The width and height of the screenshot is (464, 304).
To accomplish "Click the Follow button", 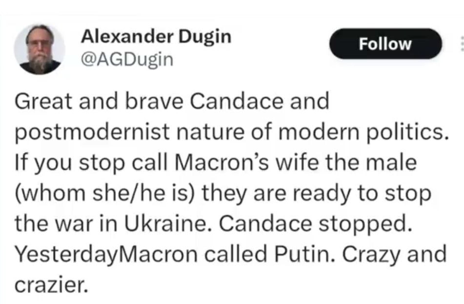I will coord(385,44).
